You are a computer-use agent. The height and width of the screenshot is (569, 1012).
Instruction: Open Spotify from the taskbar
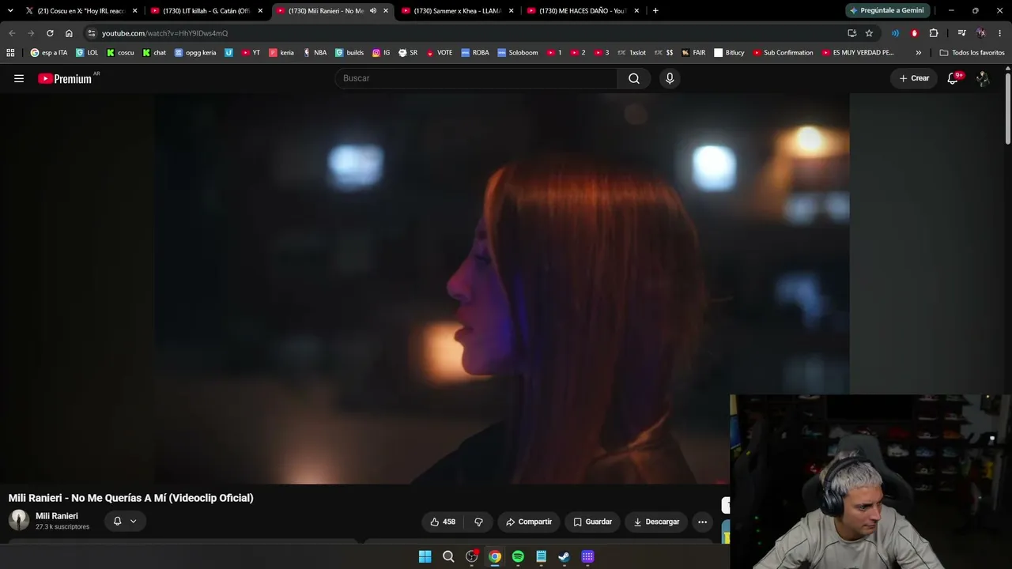point(518,556)
